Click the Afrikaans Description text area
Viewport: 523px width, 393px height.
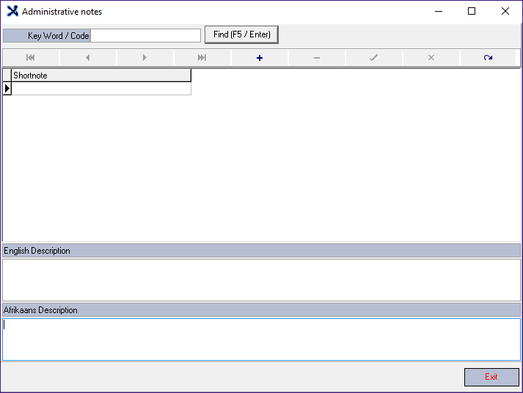[x=261, y=339]
